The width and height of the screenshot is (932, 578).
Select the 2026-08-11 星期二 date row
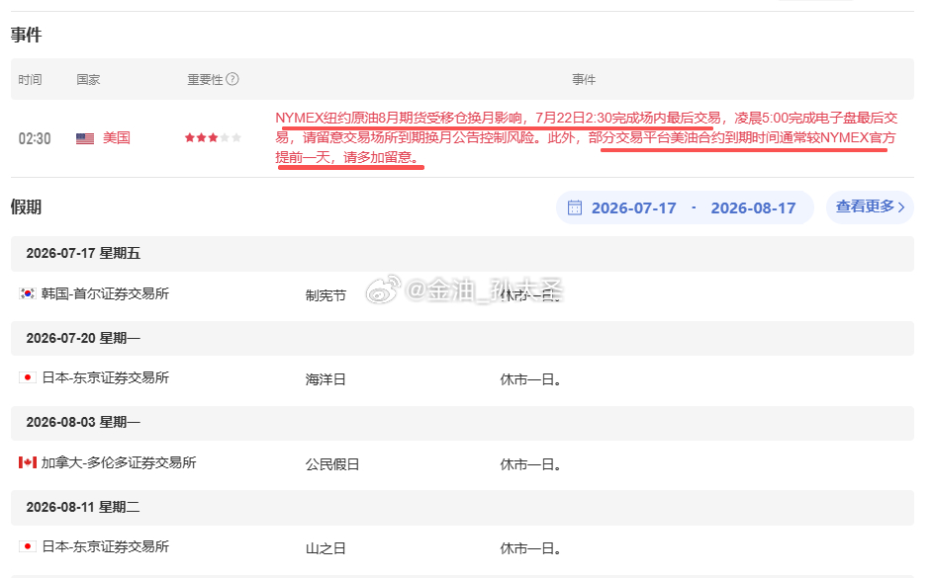(x=462, y=508)
